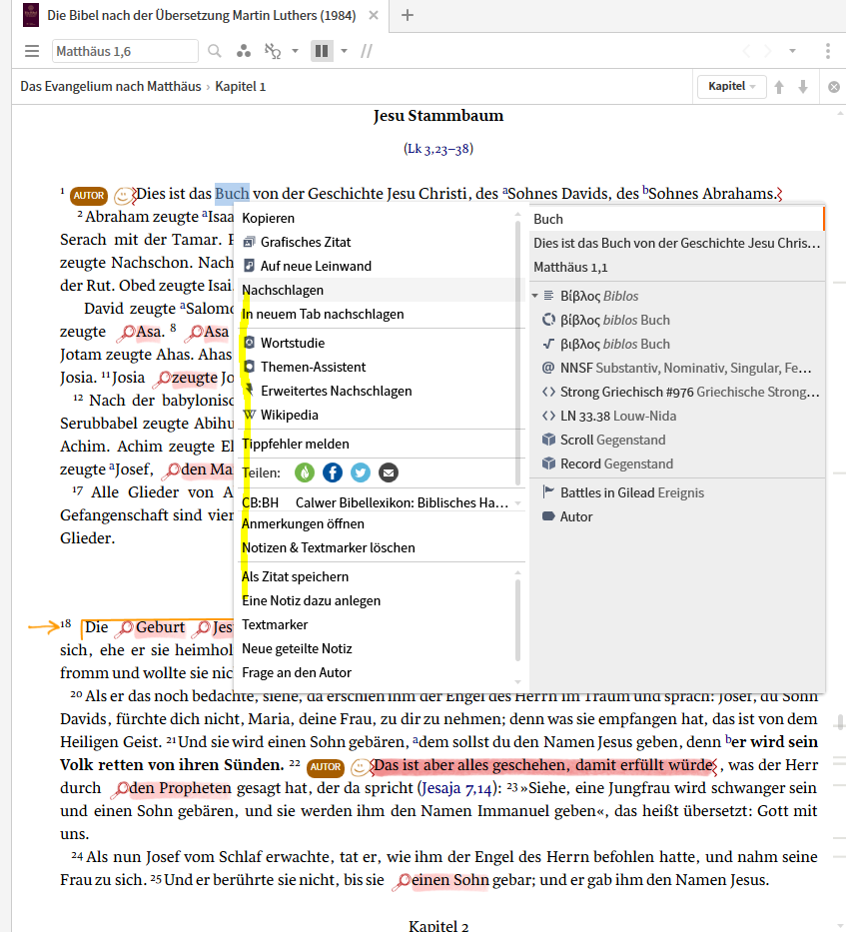The image size is (846, 932).
Task: Click the parallel resources slashes icon
Action: pos(367,51)
